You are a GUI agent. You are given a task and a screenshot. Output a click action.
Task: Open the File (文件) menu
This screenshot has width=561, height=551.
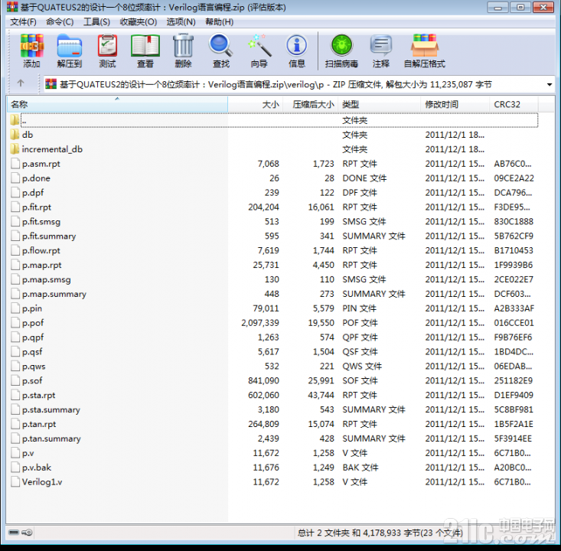click(23, 22)
